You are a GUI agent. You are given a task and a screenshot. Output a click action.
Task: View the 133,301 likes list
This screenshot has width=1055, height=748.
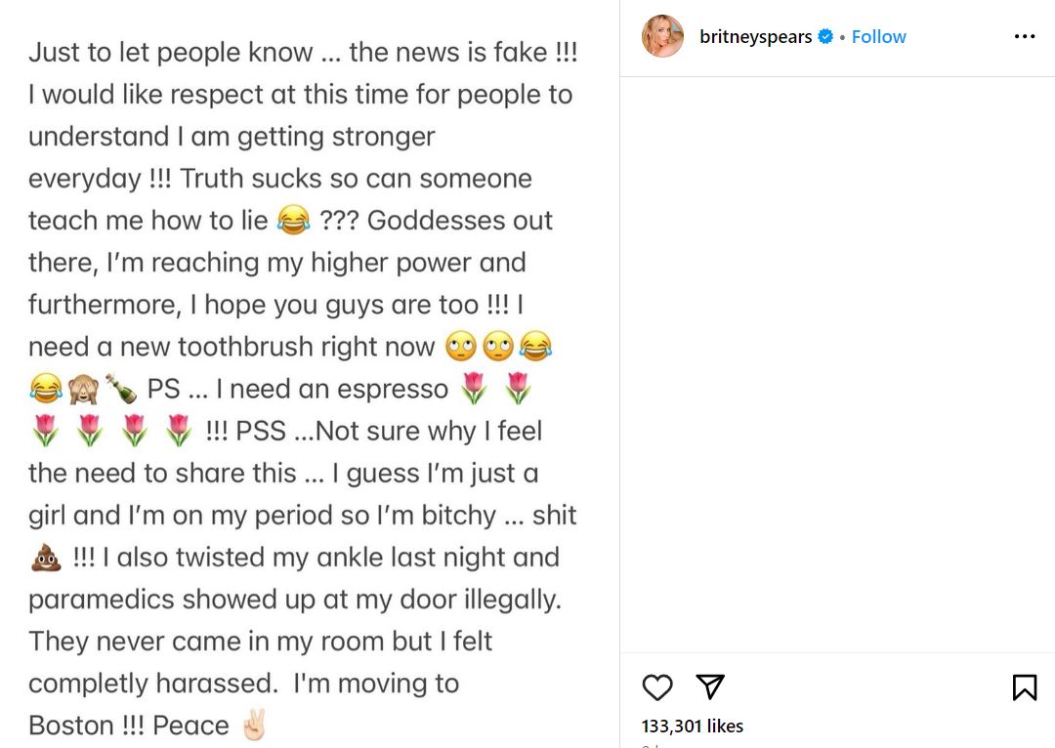click(x=692, y=726)
